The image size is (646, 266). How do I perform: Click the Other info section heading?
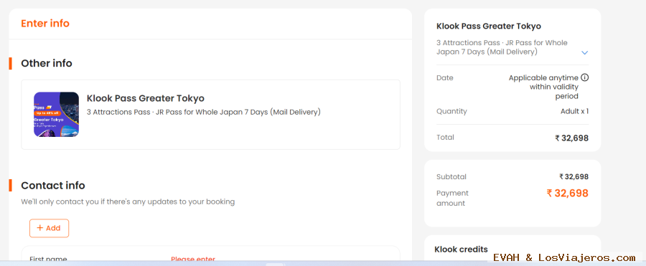click(x=47, y=63)
